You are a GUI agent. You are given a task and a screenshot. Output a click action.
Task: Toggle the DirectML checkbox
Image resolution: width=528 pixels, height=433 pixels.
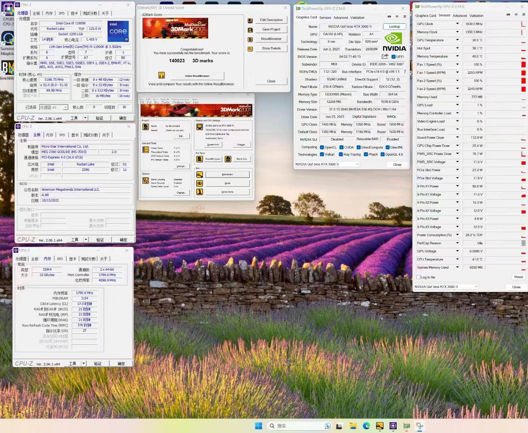click(388, 147)
